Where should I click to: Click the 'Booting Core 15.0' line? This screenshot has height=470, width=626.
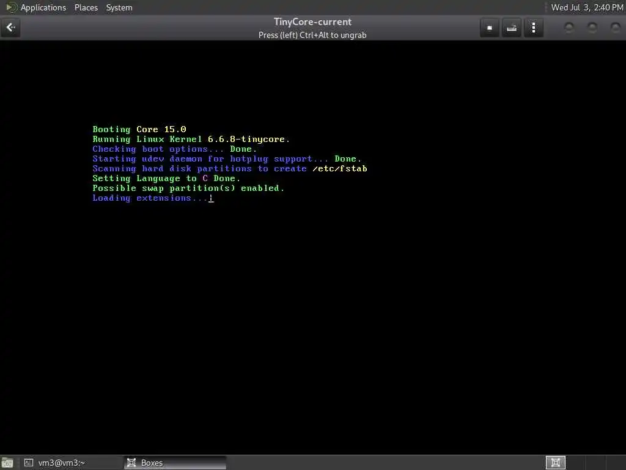(139, 130)
